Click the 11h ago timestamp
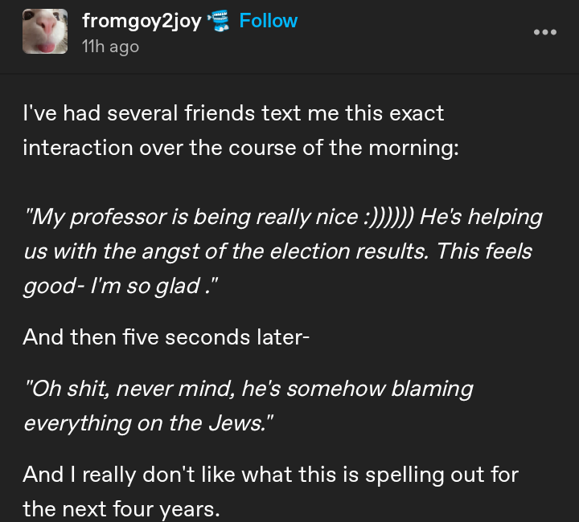 coord(110,47)
